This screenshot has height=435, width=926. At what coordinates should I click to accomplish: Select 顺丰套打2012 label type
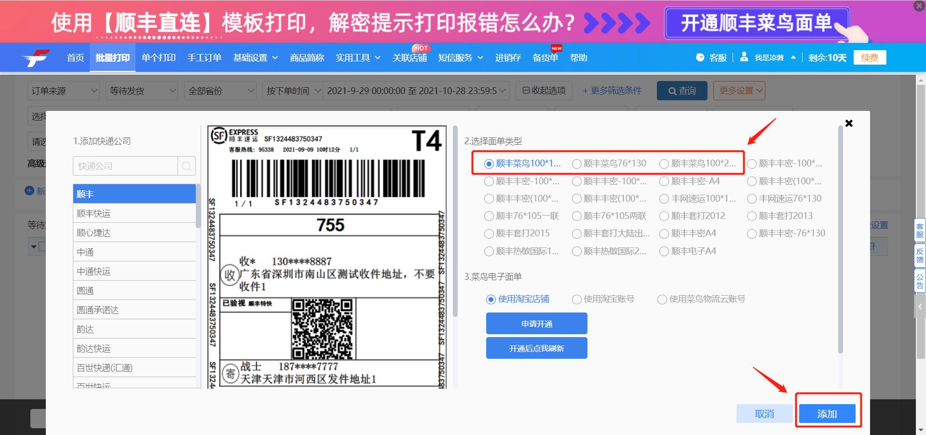(x=692, y=216)
